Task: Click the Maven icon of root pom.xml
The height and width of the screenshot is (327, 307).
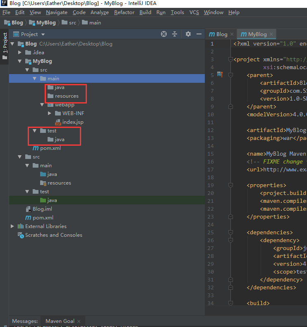Action: tap(28, 218)
